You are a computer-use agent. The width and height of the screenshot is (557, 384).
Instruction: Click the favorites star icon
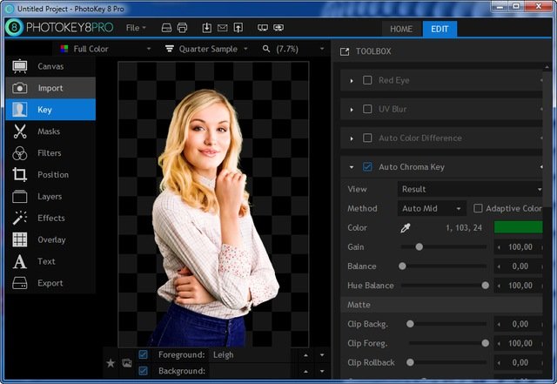[110, 363]
